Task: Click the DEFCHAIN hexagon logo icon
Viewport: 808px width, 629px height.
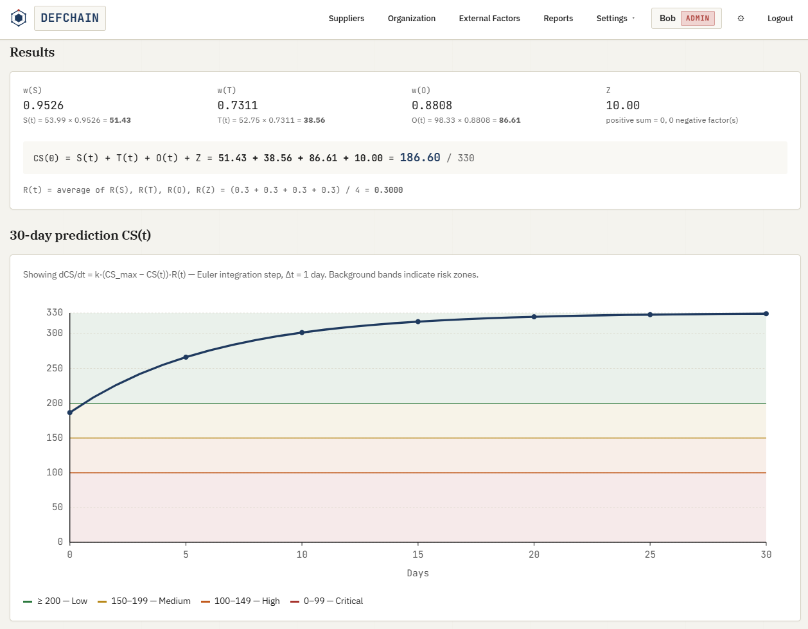Action: coord(19,18)
